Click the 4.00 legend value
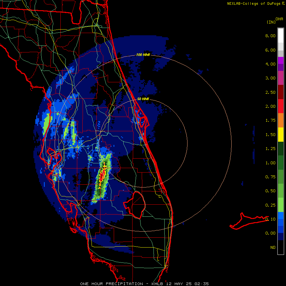 click(x=270, y=64)
